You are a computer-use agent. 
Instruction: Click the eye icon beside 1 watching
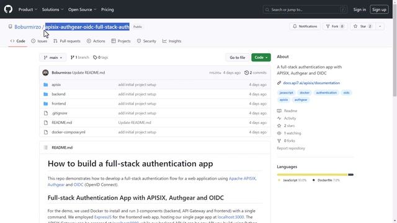(279, 133)
